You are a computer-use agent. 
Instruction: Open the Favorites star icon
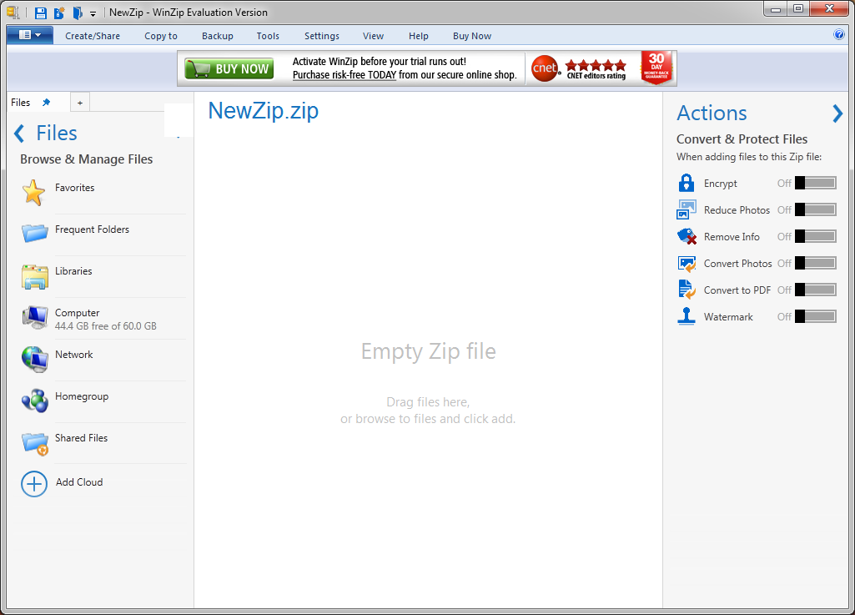click(33, 193)
